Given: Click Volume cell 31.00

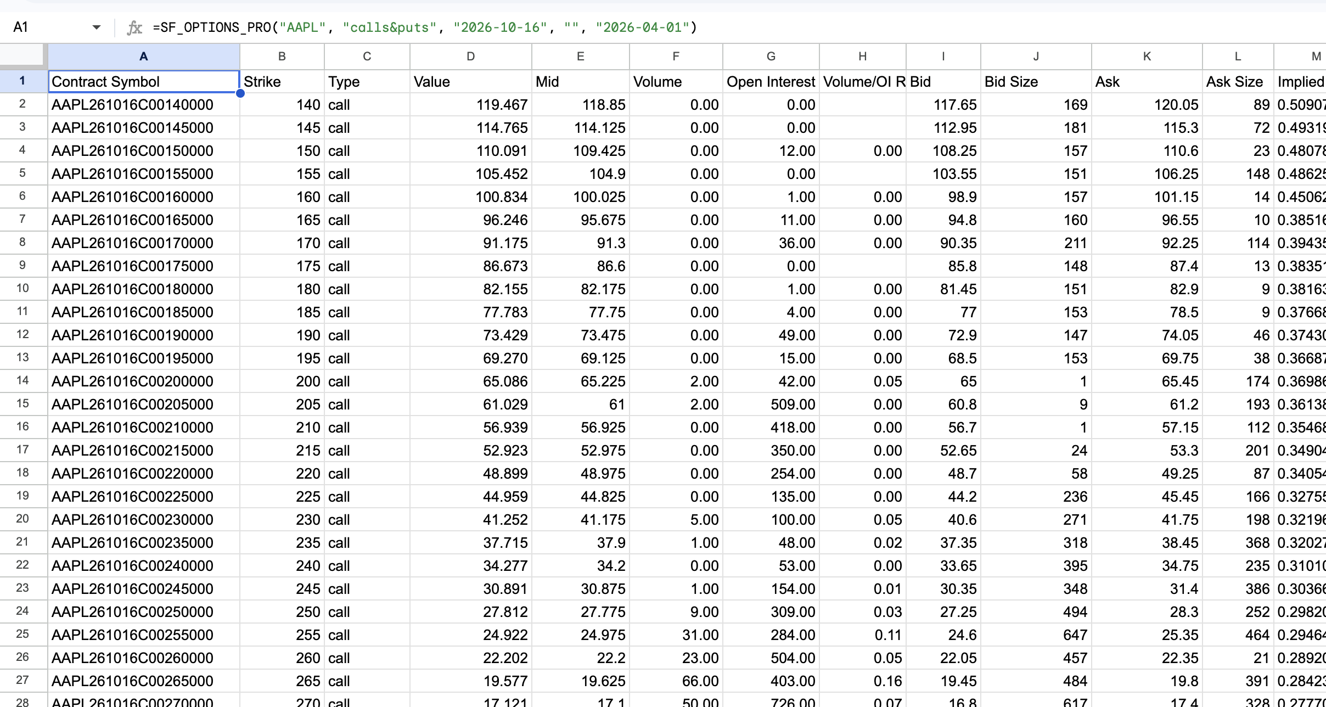Looking at the screenshot, I should (676, 635).
